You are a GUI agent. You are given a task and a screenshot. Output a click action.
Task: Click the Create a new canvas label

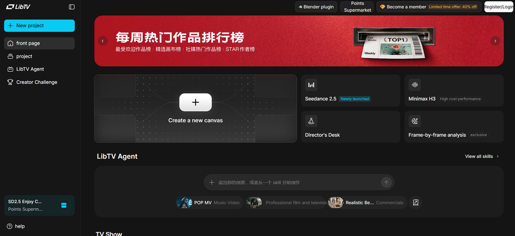pos(196,121)
